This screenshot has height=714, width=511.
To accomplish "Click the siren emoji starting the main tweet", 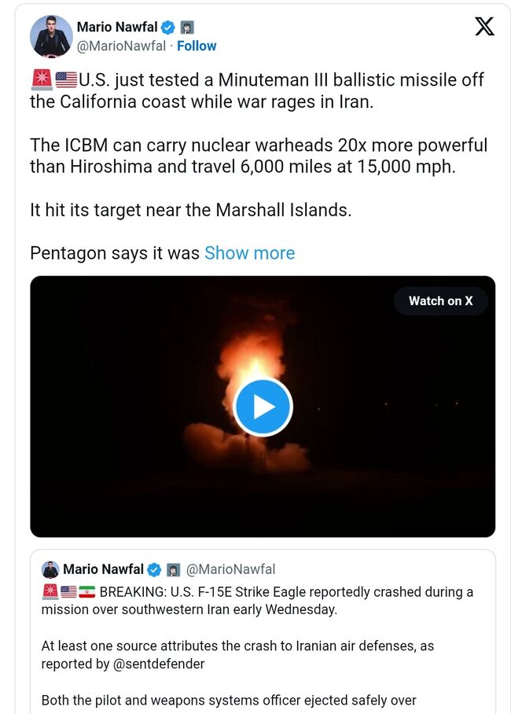I will pos(41,80).
